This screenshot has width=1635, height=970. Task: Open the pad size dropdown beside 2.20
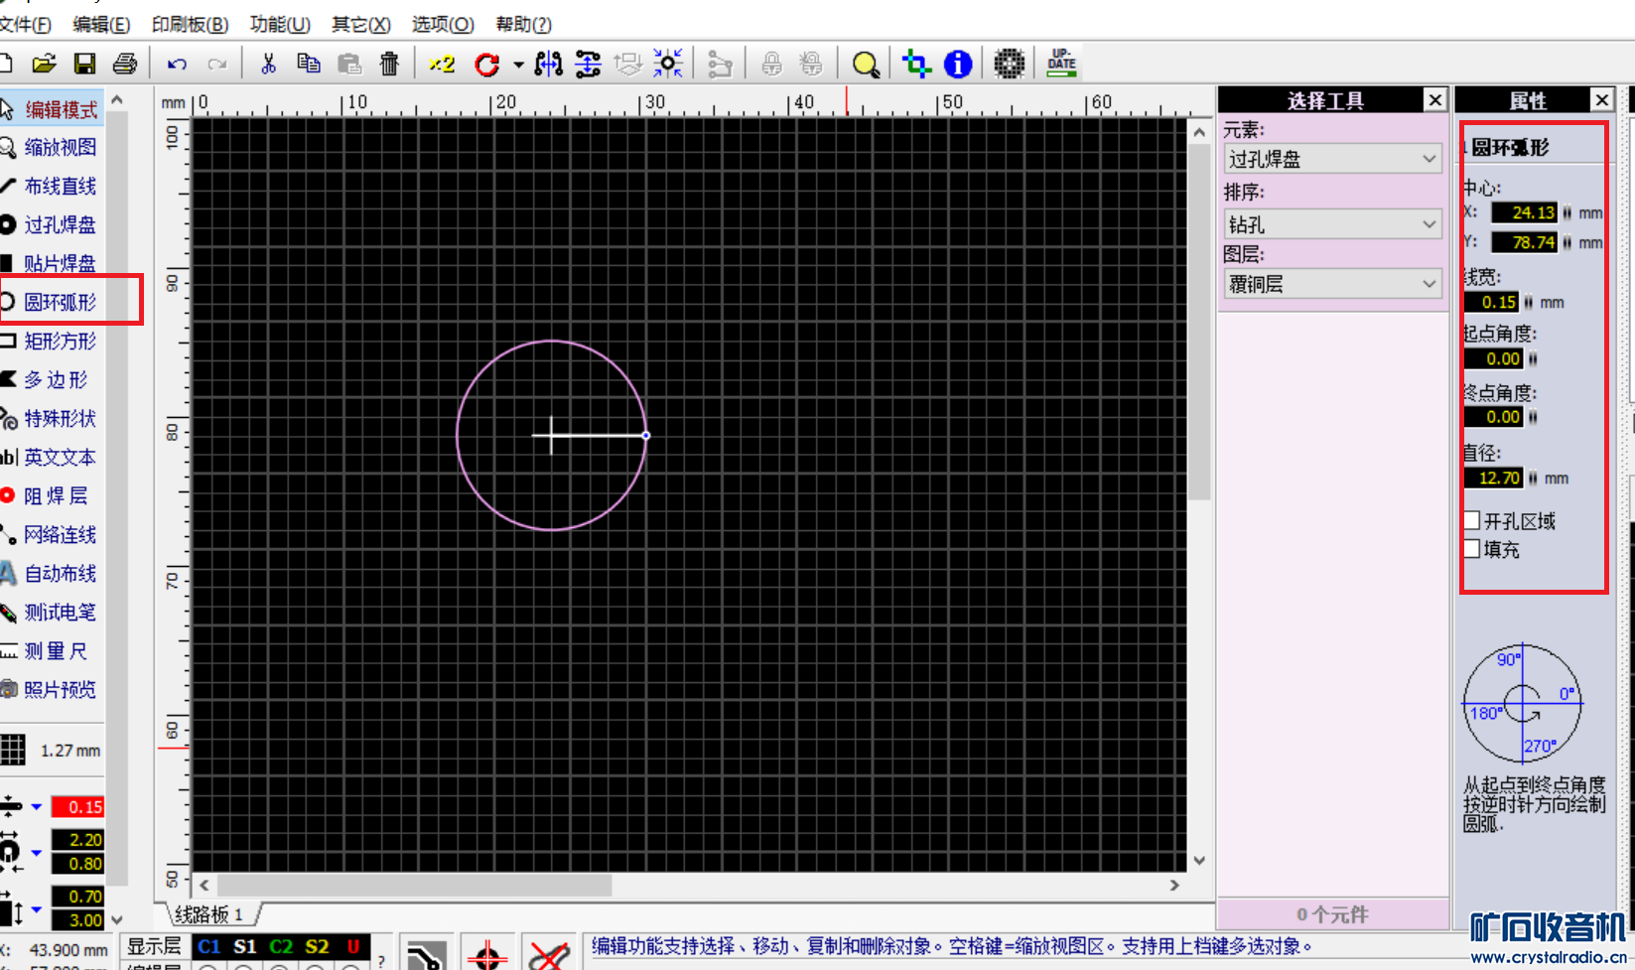(37, 852)
